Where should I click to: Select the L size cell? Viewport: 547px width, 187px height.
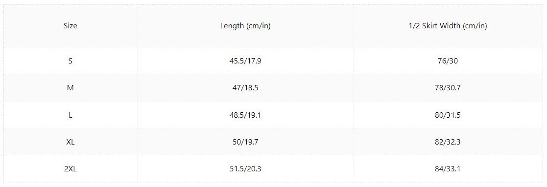71,115
